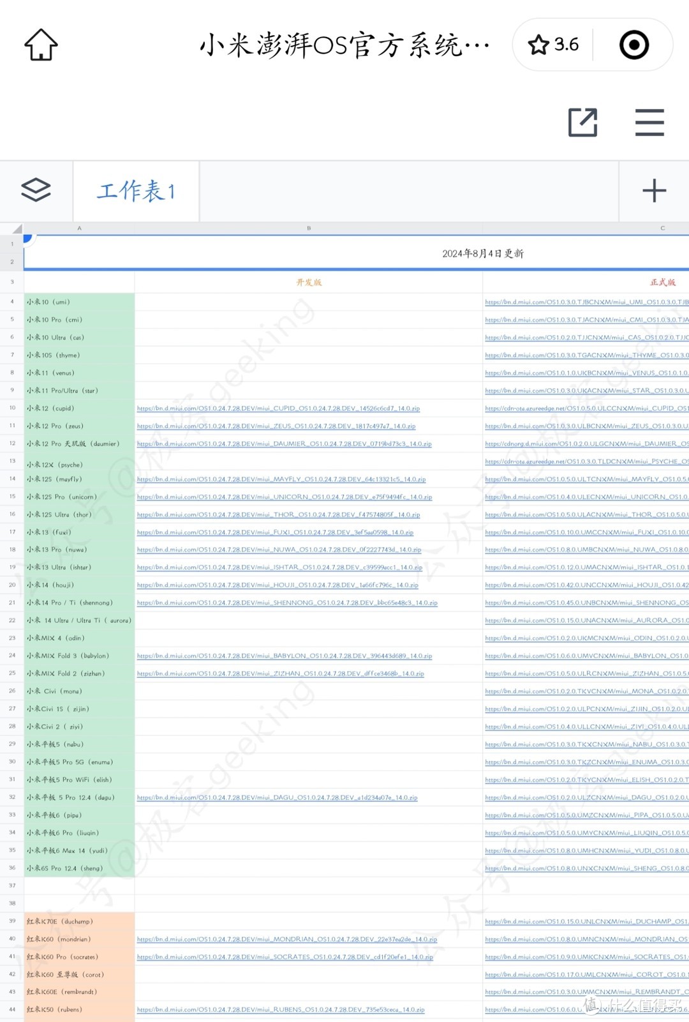Open the DAGU dev version download link

click(x=277, y=798)
